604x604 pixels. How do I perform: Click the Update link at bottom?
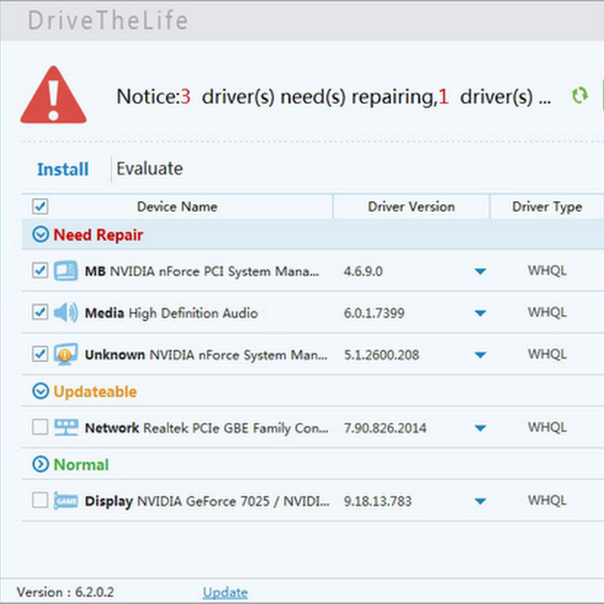tap(225, 592)
